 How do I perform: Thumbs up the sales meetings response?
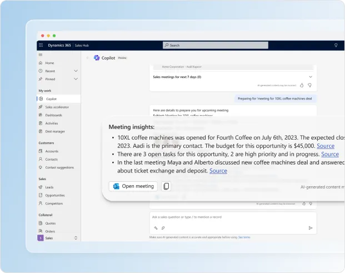click(x=302, y=85)
